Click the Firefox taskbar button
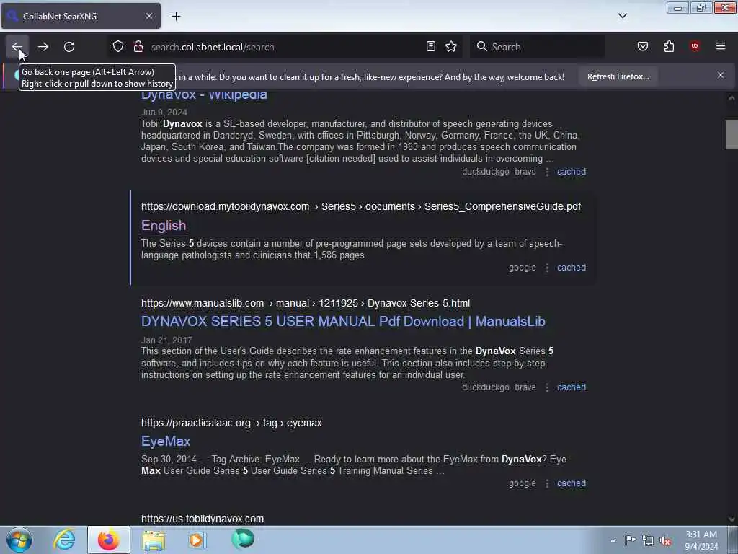738x554 pixels. [109, 540]
